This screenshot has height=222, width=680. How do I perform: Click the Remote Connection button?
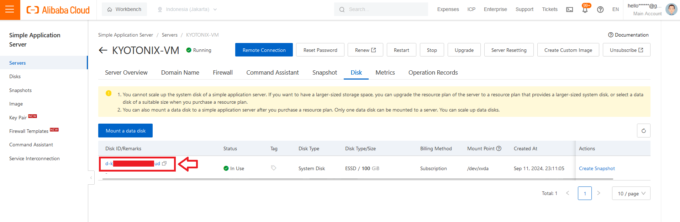pyautogui.click(x=264, y=50)
